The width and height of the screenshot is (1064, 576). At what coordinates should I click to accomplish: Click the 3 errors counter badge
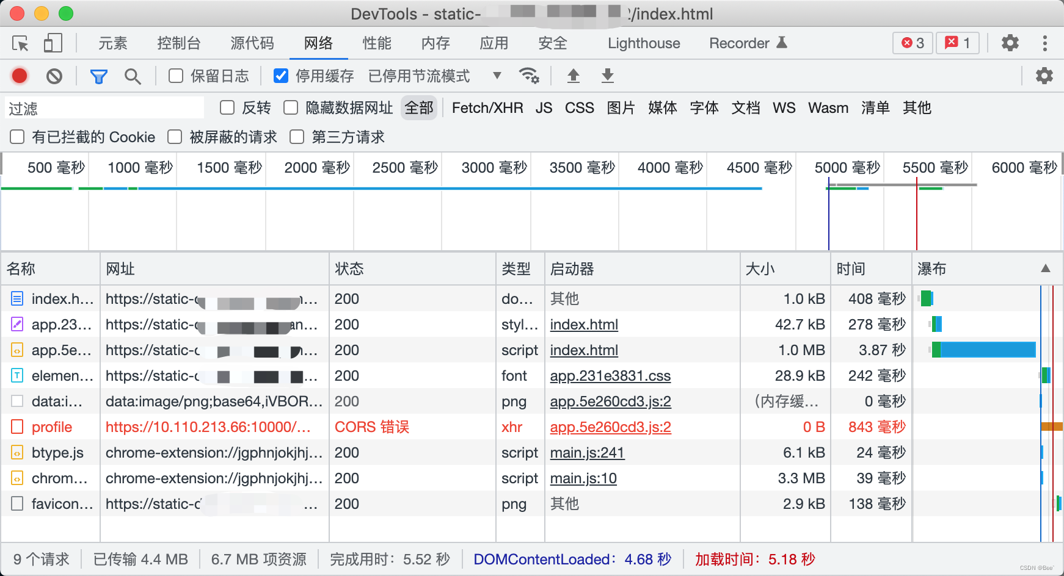tap(913, 43)
